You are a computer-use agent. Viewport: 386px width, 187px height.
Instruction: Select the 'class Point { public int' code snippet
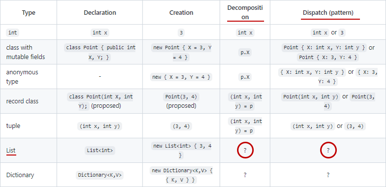click(100, 48)
